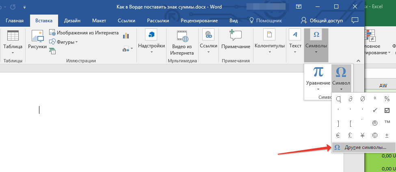This screenshot has width=396, height=172.
Task: Click Изображения из Интернета button
Action: coord(84,33)
